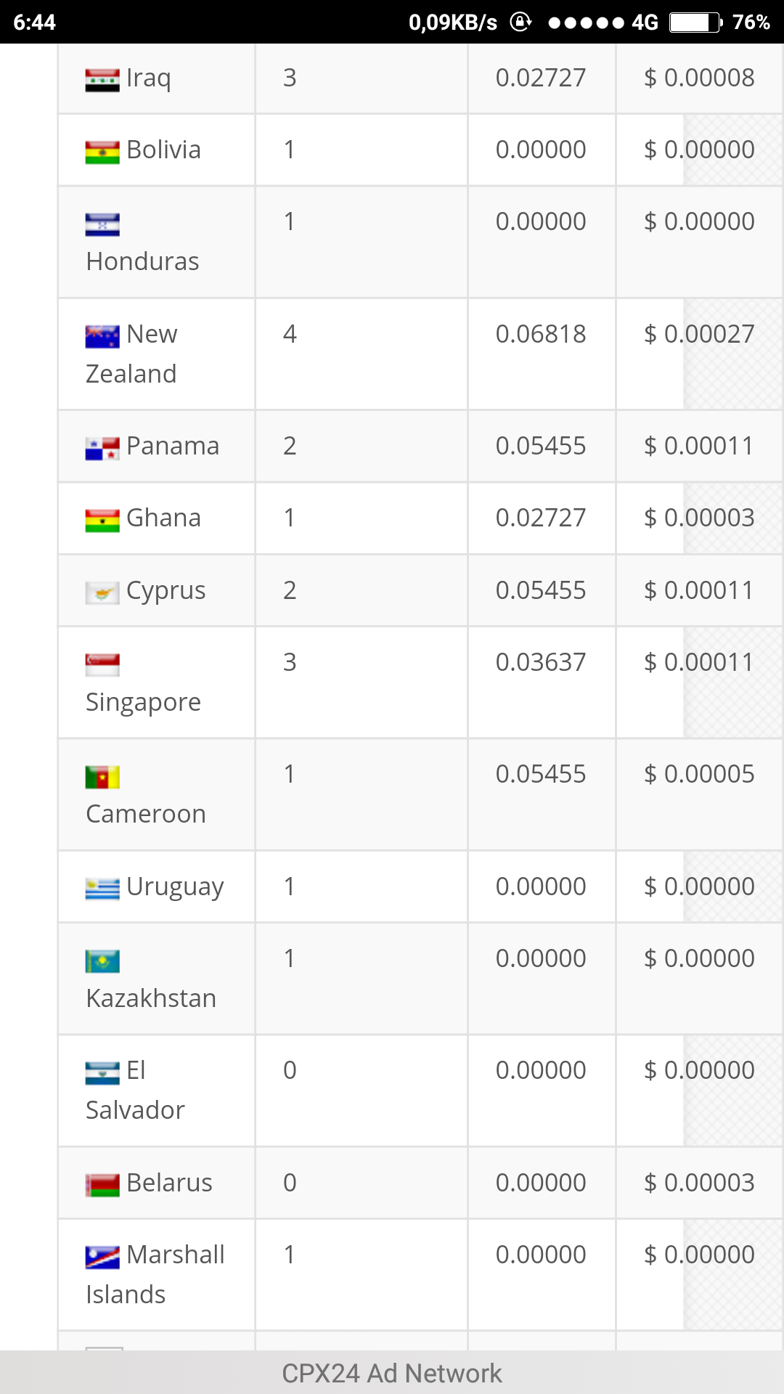Tap the battery indicator in status bar
Image resolution: width=784 pixels, height=1394 pixels.
coord(695,23)
